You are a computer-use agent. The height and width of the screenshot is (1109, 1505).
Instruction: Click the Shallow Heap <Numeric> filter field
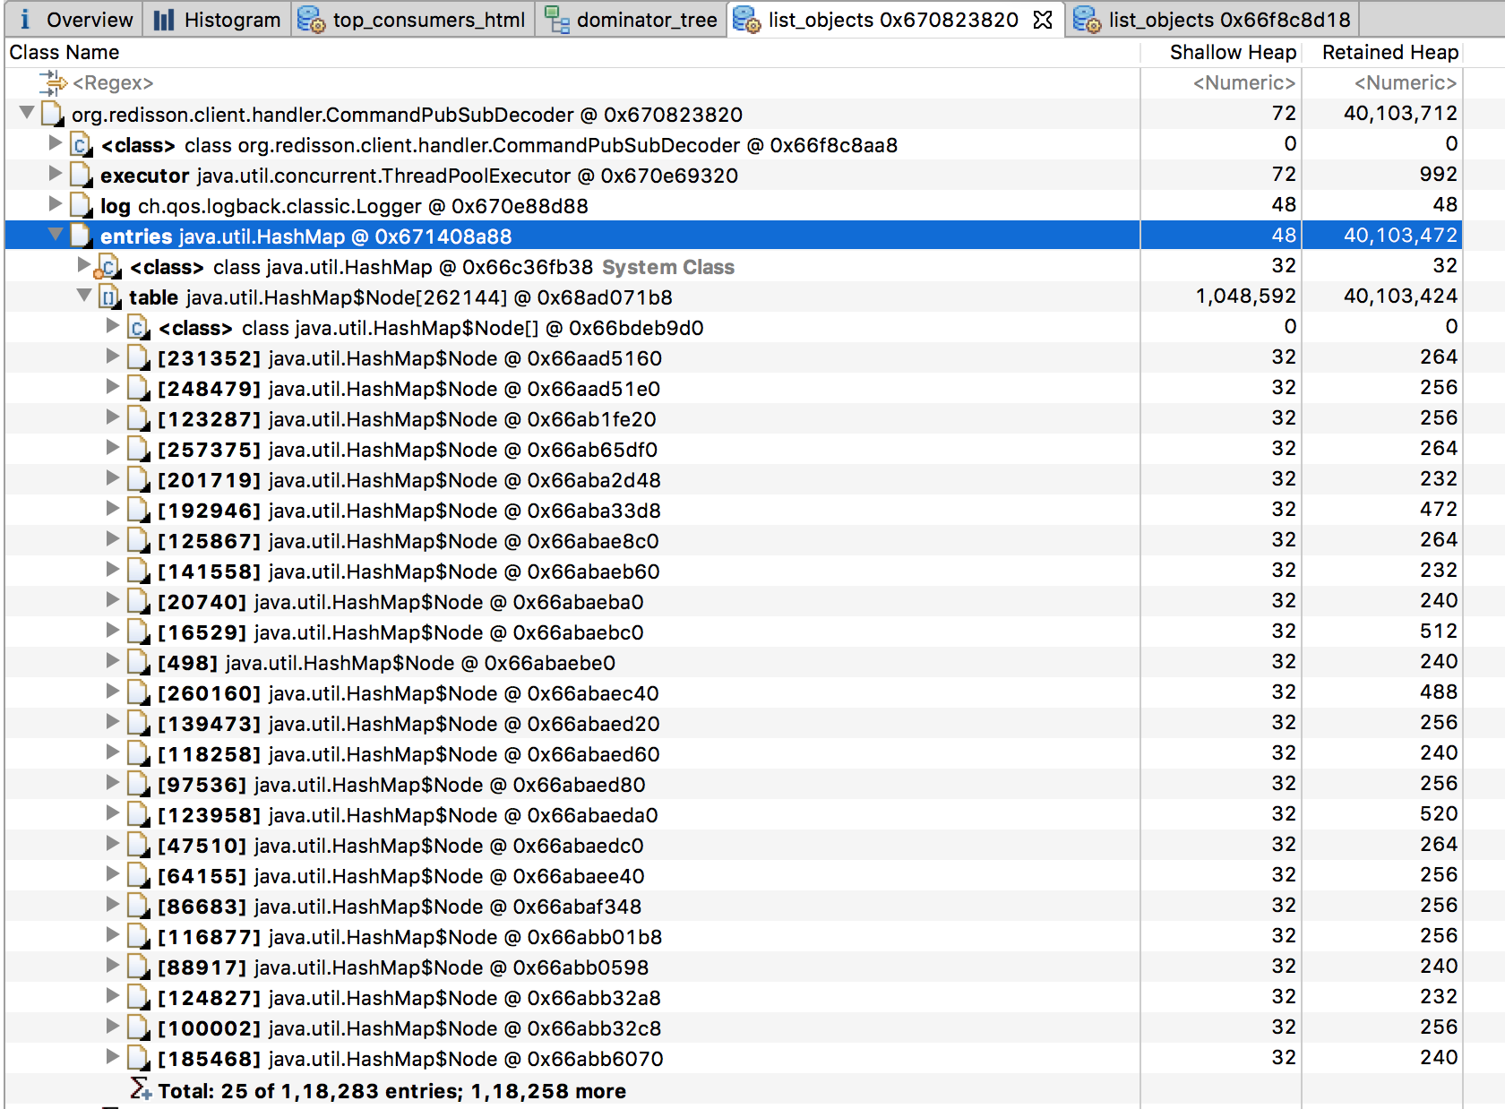tap(1243, 82)
